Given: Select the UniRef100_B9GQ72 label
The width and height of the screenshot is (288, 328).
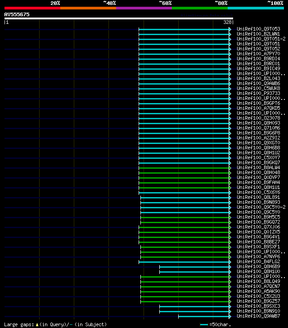Looking at the screenshot, I should coord(258,222).
